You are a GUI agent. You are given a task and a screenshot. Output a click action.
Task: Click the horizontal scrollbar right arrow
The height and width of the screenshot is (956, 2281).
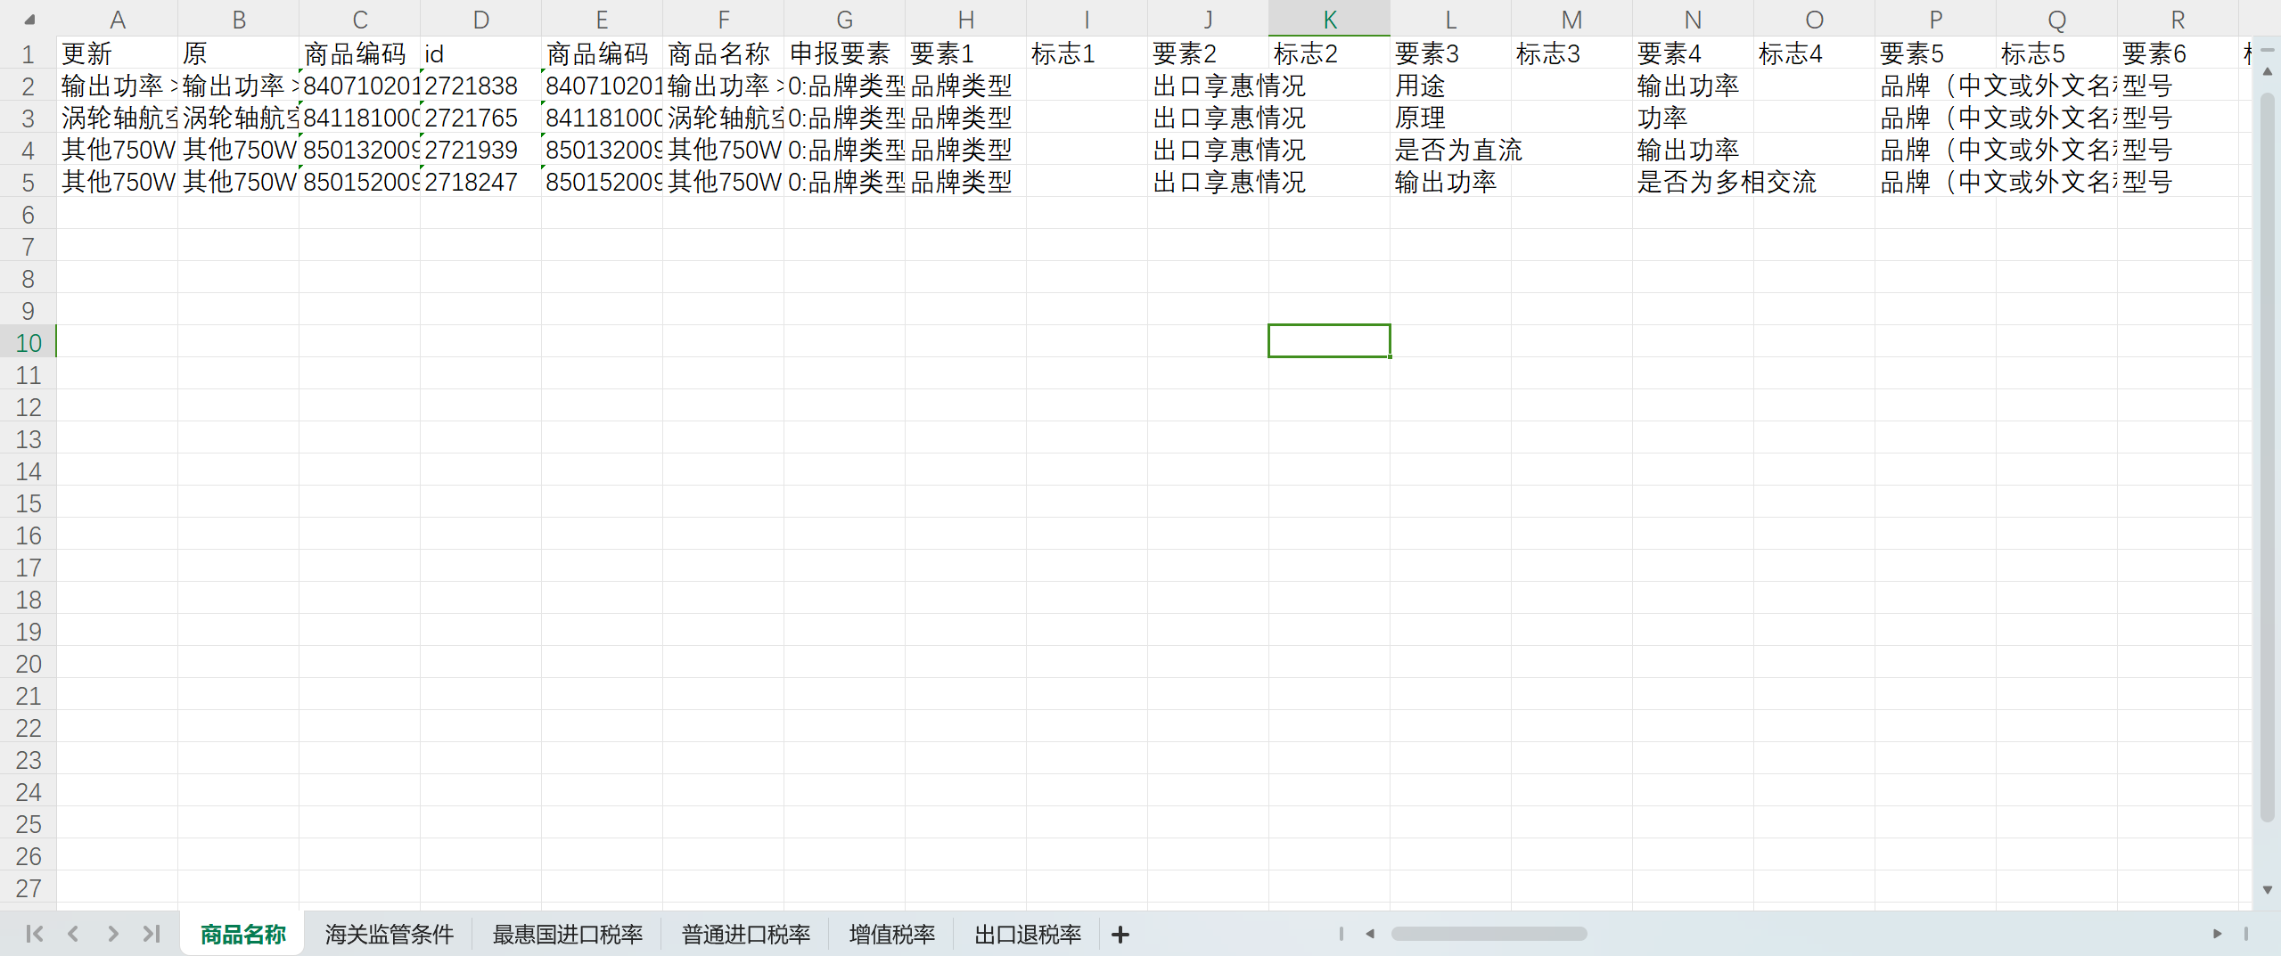pos(2218,934)
